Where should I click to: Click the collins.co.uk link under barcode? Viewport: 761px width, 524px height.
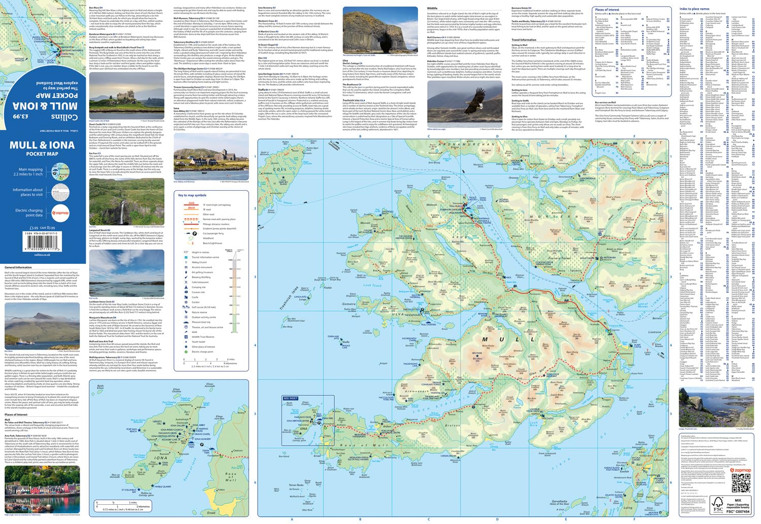[x=42, y=255]
